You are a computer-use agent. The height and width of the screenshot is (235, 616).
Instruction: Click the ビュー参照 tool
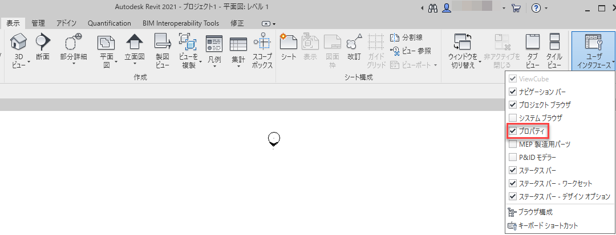(410, 51)
